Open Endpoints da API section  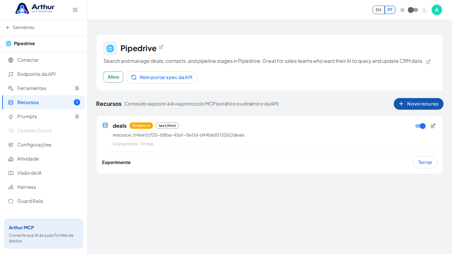tap(43, 74)
